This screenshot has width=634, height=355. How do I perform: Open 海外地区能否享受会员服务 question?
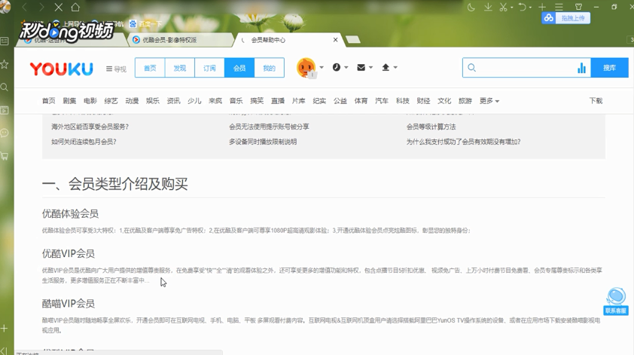coord(90,127)
